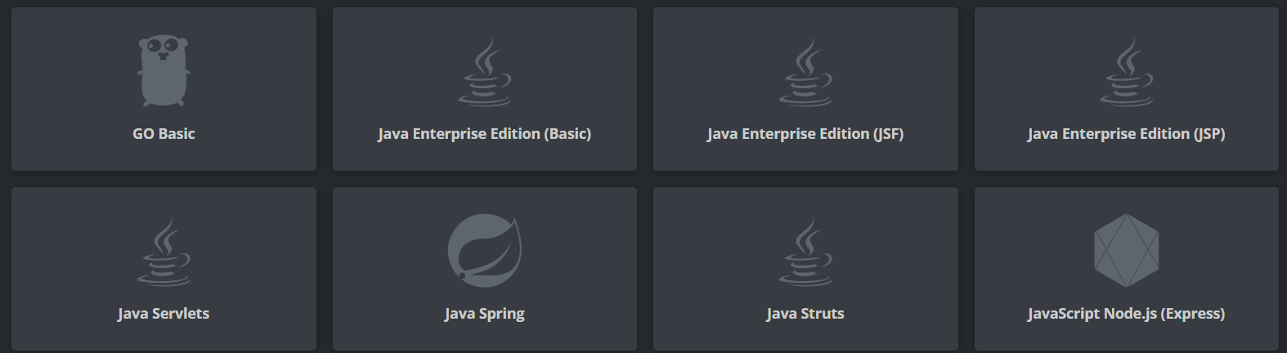Image resolution: width=1287 pixels, height=353 pixels.
Task: Open the "Java Spring" text label
Action: tap(485, 314)
